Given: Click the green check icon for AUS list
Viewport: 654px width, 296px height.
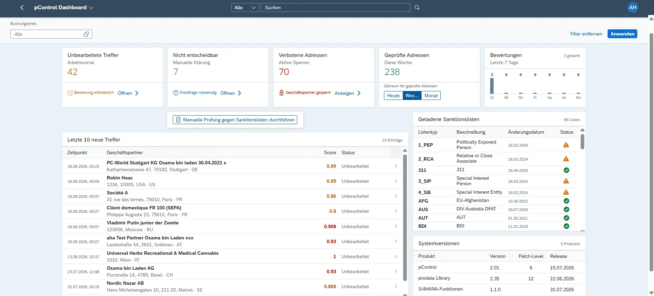Looking at the screenshot, I should 566,209.
